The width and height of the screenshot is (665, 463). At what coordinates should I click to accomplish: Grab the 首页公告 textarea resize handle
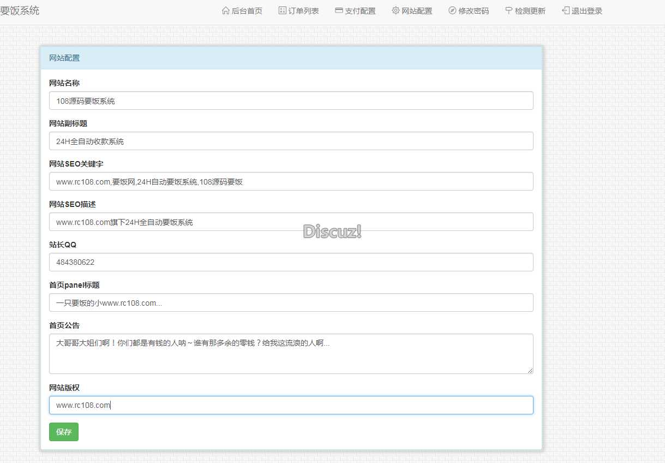tap(530, 370)
